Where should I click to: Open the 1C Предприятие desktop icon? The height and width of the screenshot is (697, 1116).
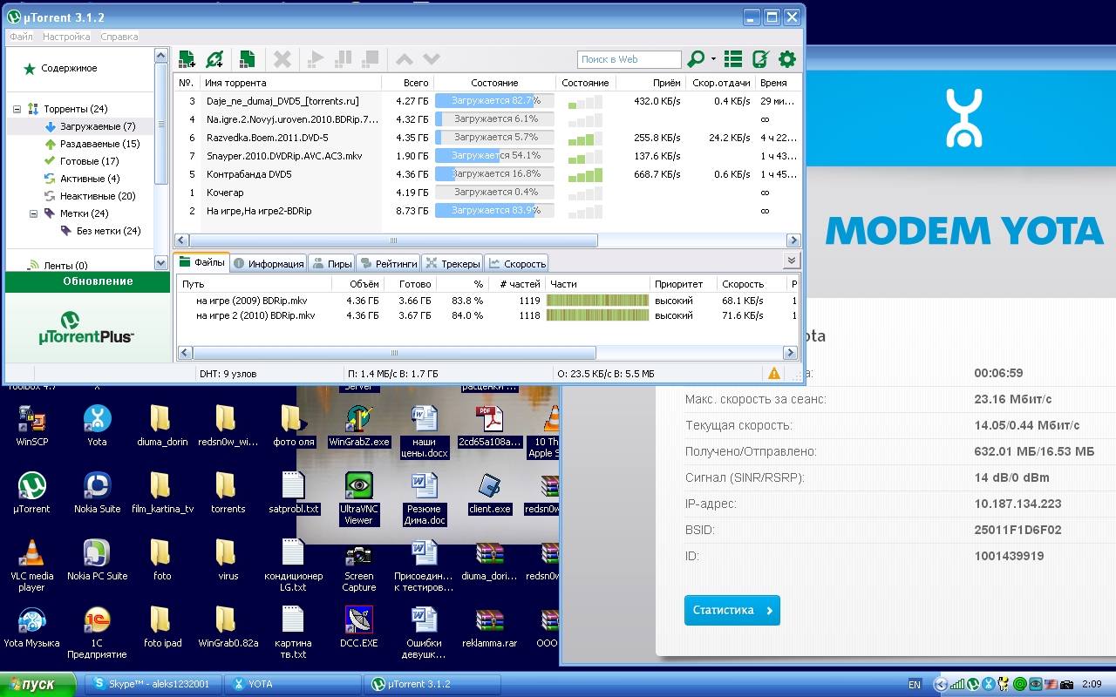(x=97, y=633)
